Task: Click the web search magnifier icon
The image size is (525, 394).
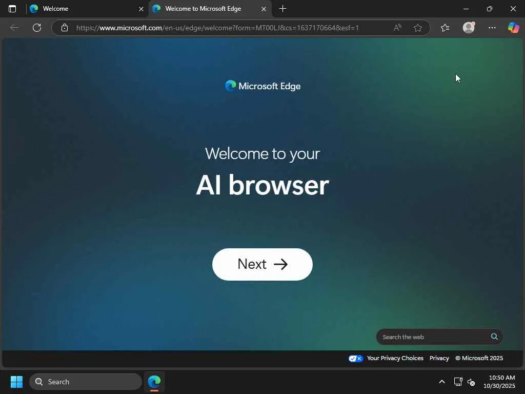Action: [x=494, y=337]
